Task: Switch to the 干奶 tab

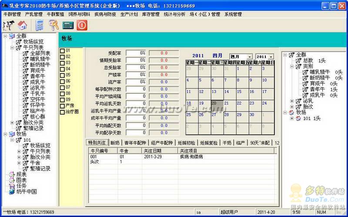Action: click(227, 143)
